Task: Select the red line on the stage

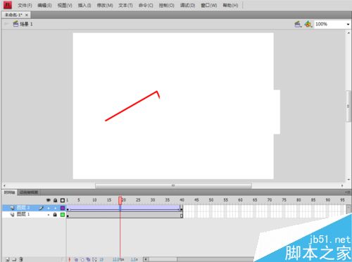Action: pos(132,106)
